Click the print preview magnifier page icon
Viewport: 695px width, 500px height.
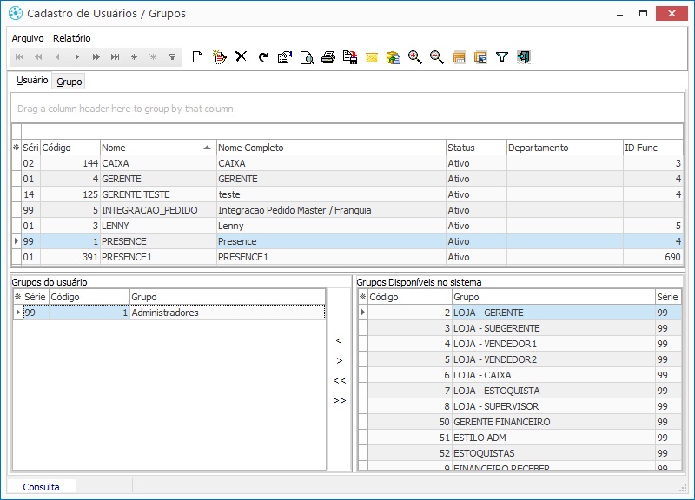[307, 57]
